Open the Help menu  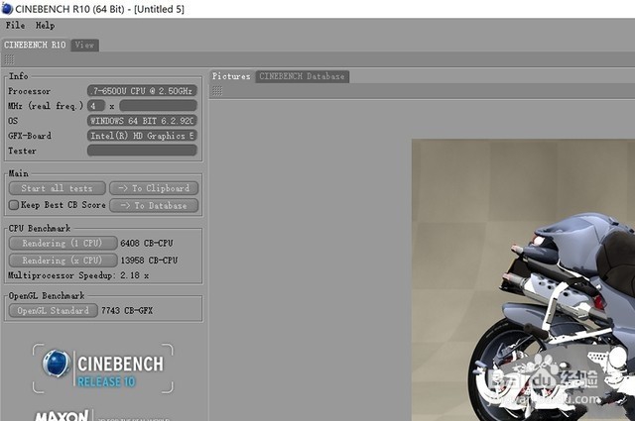coord(45,25)
